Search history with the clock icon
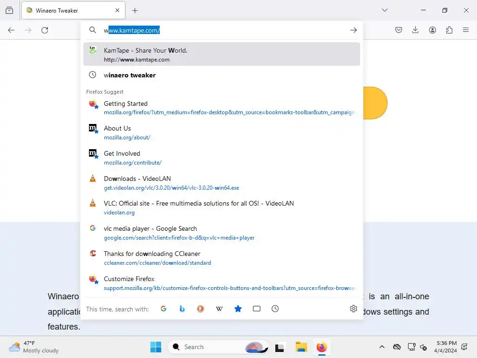The image size is (477, 358). coord(275,309)
